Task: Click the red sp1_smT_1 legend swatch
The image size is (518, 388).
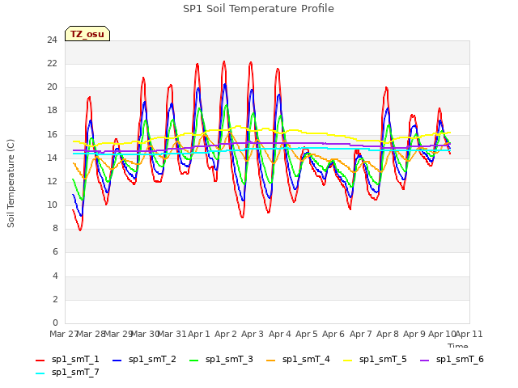Action: (40, 361)
